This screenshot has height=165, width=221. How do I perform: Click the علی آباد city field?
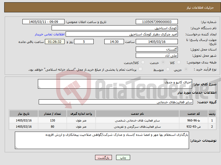click(156, 56)
